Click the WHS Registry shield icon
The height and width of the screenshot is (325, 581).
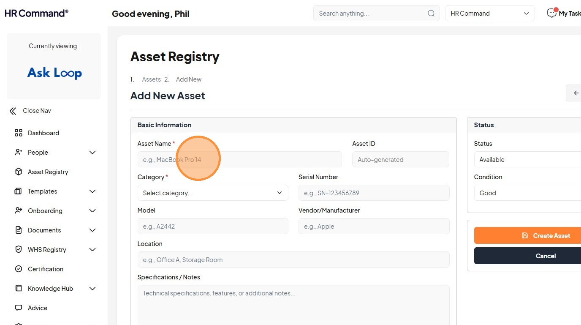[x=18, y=250]
